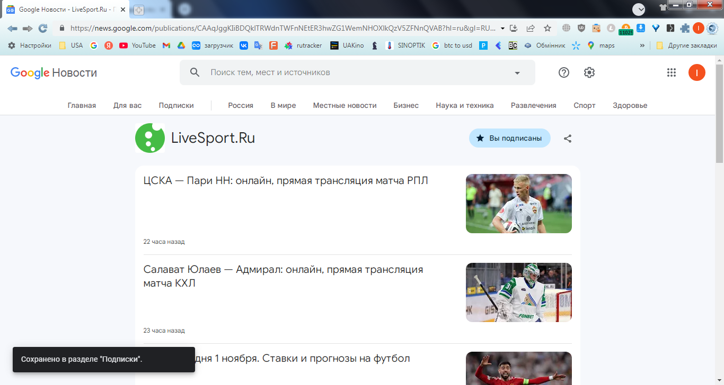
Task: Click the address bar URL
Action: 283,28
